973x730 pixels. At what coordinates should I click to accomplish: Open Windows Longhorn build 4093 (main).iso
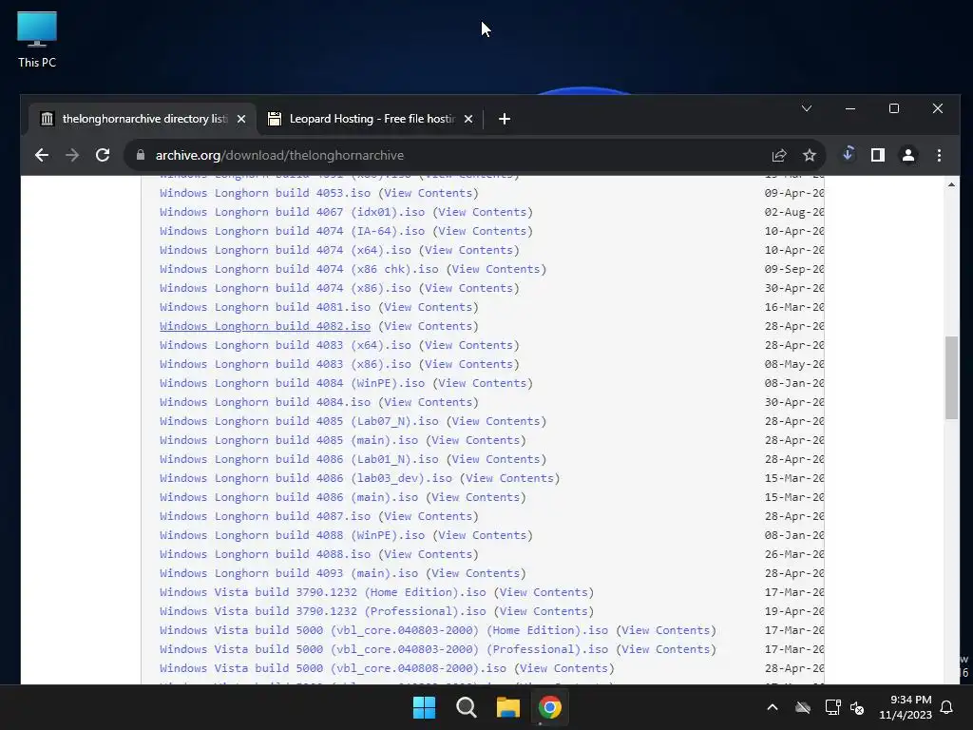point(289,573)
